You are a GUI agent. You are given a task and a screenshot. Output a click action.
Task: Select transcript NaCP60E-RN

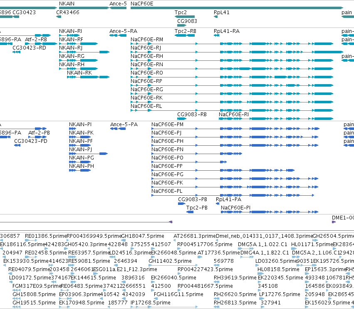(x=147, y=65)
